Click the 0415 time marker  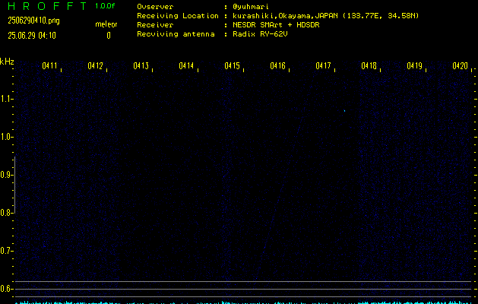pyautogui.click(x=232, y=66)
